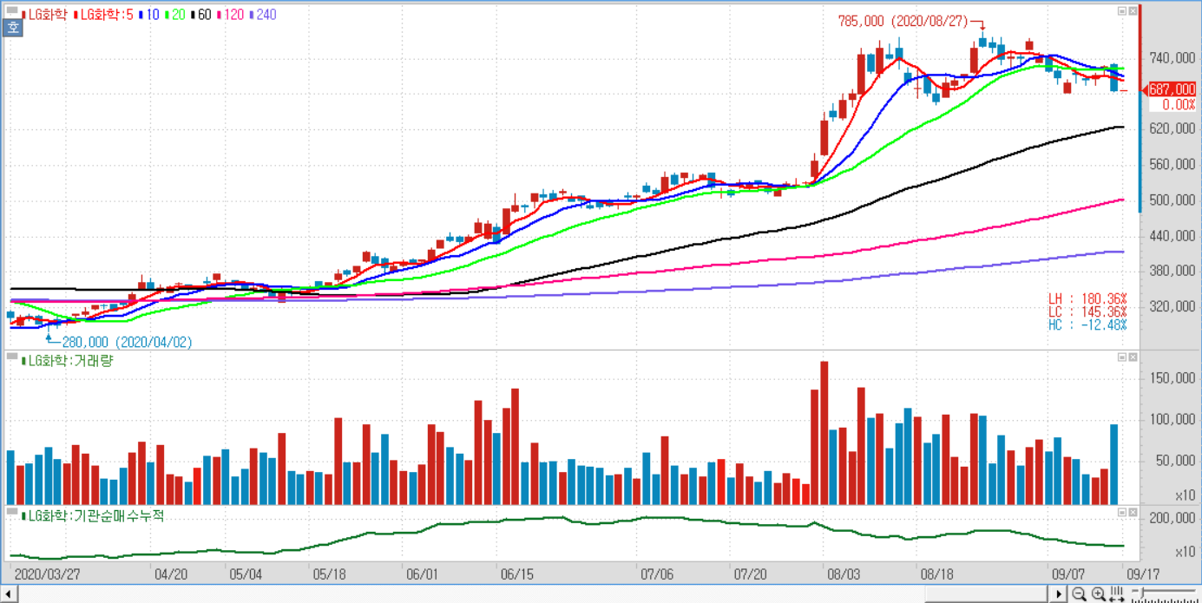This screenshot has width=1202, height=603.
Task: Click the 09/07 date label
Action: point(1068,574)
